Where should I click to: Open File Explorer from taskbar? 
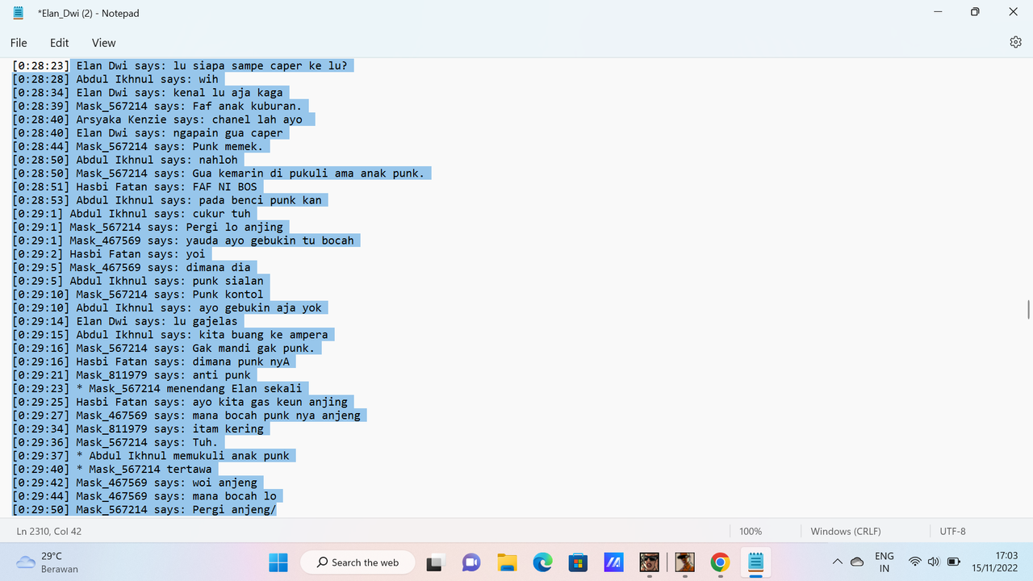click(507, 562)
